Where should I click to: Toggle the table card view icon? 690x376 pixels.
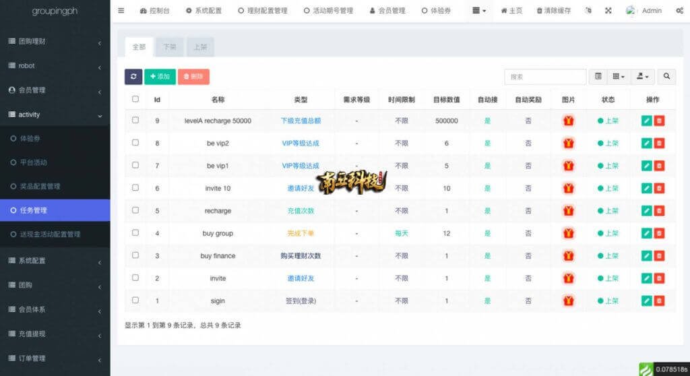click(598, 77)
